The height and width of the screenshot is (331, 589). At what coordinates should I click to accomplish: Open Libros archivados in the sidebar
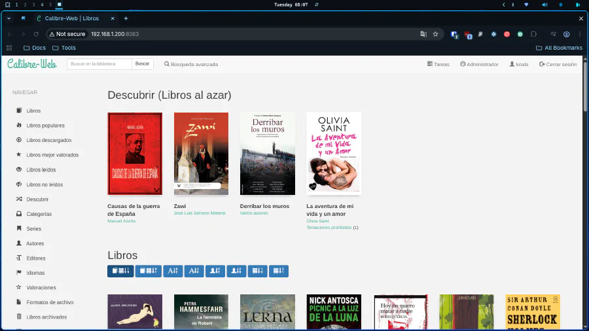pyautogui.click(x=46, y=317)
